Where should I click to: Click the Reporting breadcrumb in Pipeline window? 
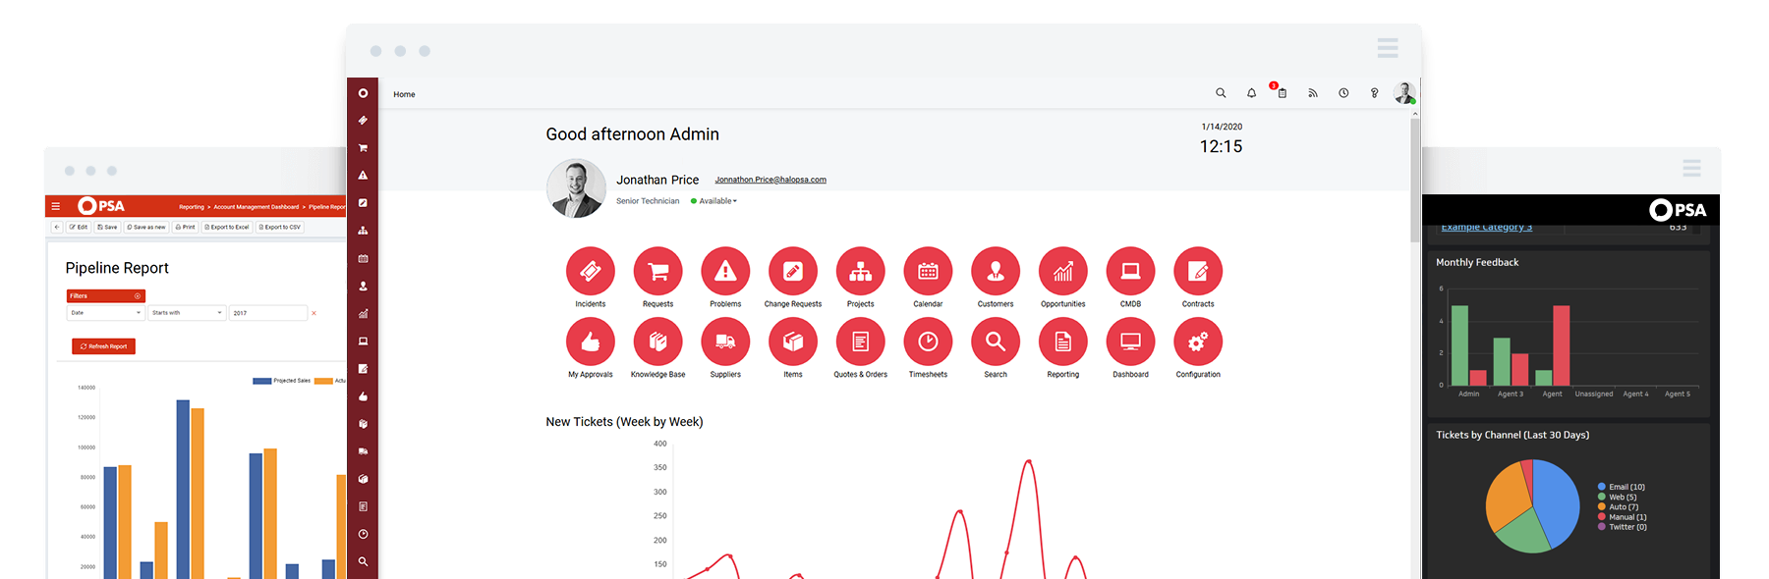pos(192,207)
